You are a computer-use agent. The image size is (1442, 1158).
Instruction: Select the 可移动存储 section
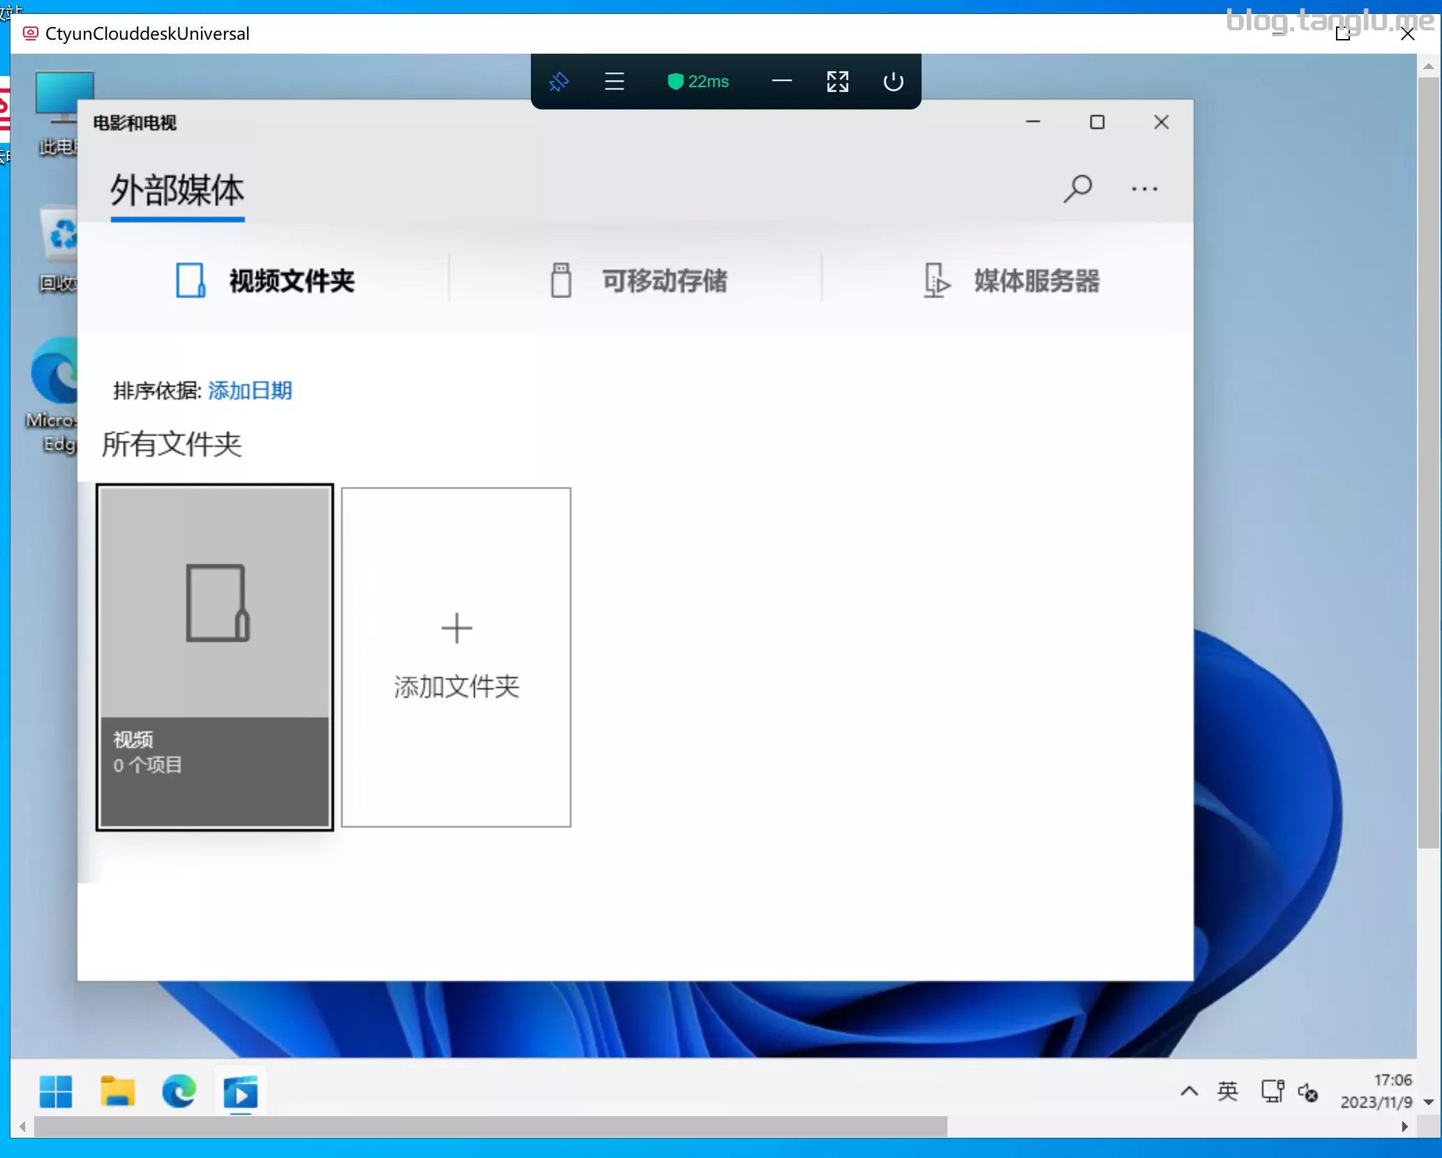[638, 281]
